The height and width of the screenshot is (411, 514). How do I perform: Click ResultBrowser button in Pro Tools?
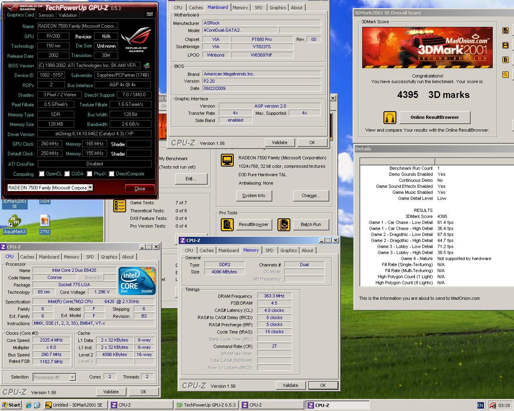[x=253, y=224]
